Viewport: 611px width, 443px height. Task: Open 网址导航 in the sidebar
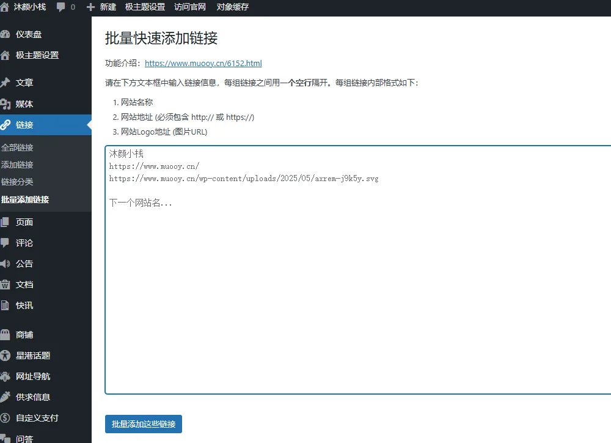[33, 376]
